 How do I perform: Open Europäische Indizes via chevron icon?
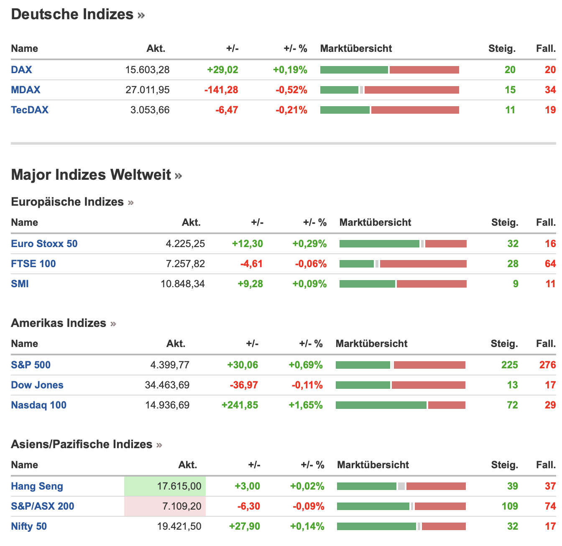pos(131,203)
